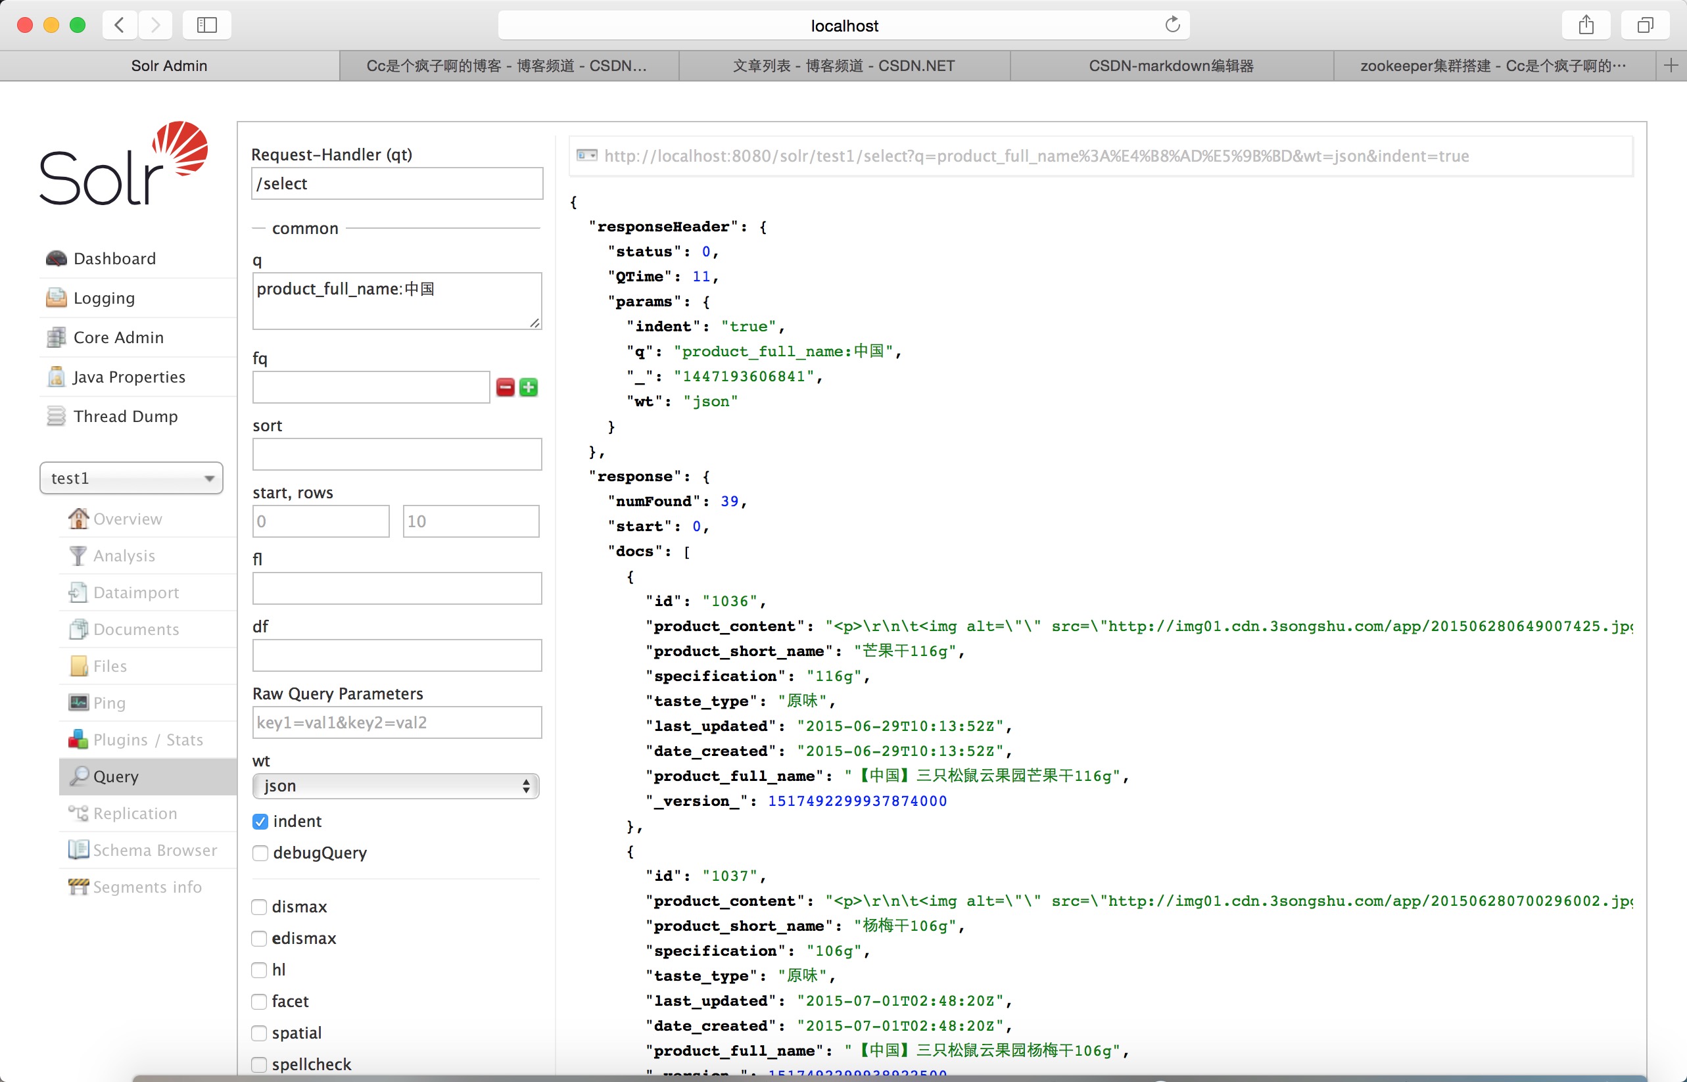Check the spatial checkbox
The height and width of the screenshot is (1082, 1687).
[259, 1033]
